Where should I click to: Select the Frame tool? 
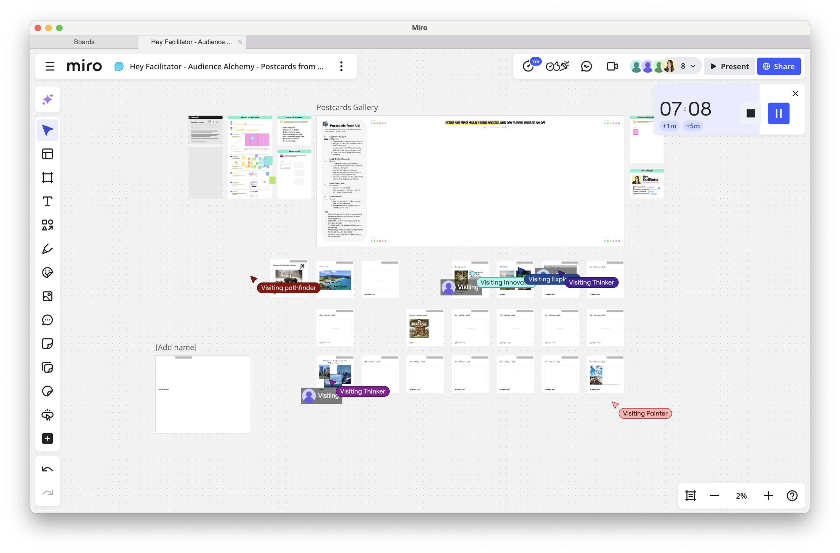(x=47, y=178)
